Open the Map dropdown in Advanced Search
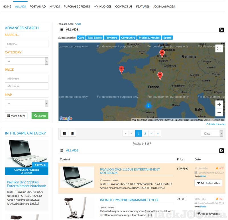The height and width of the screenshot is (220, 228). (x=27, y=103)
